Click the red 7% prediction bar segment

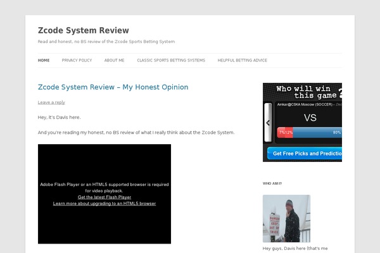(281, 133)
